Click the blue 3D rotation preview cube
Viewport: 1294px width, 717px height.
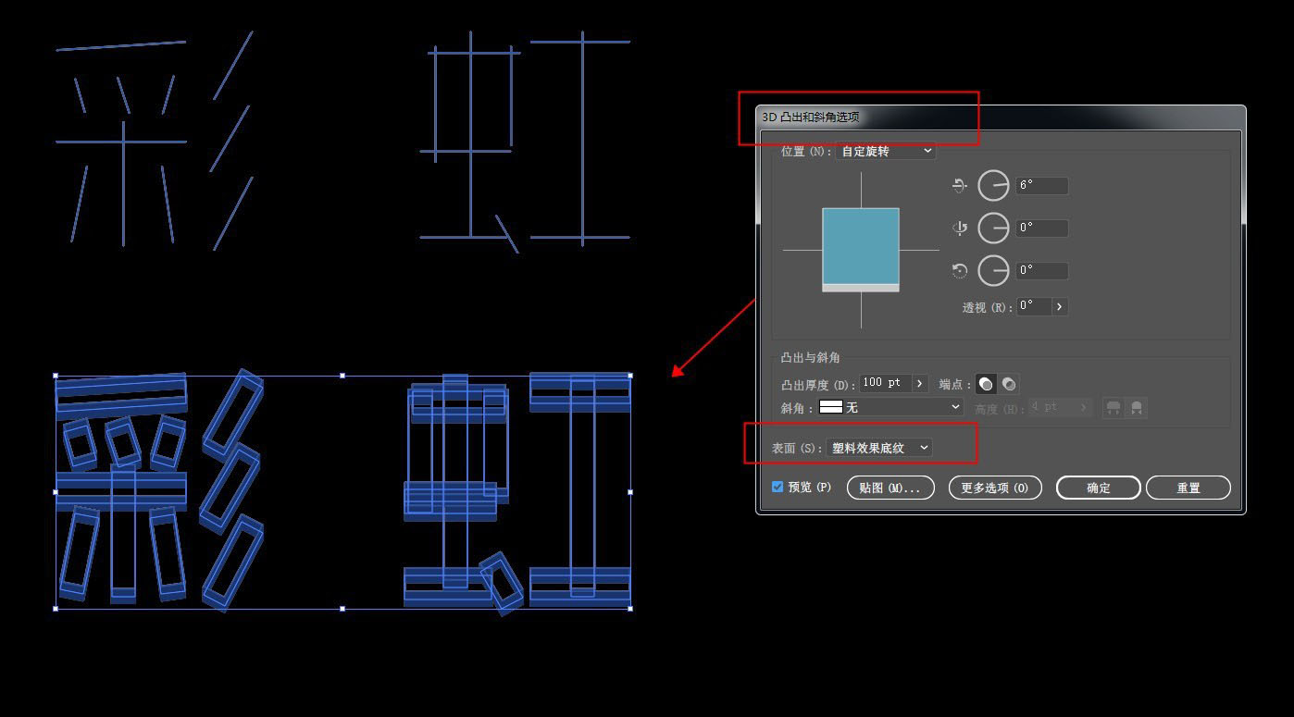pyautogui.click(x=861, y=250)
